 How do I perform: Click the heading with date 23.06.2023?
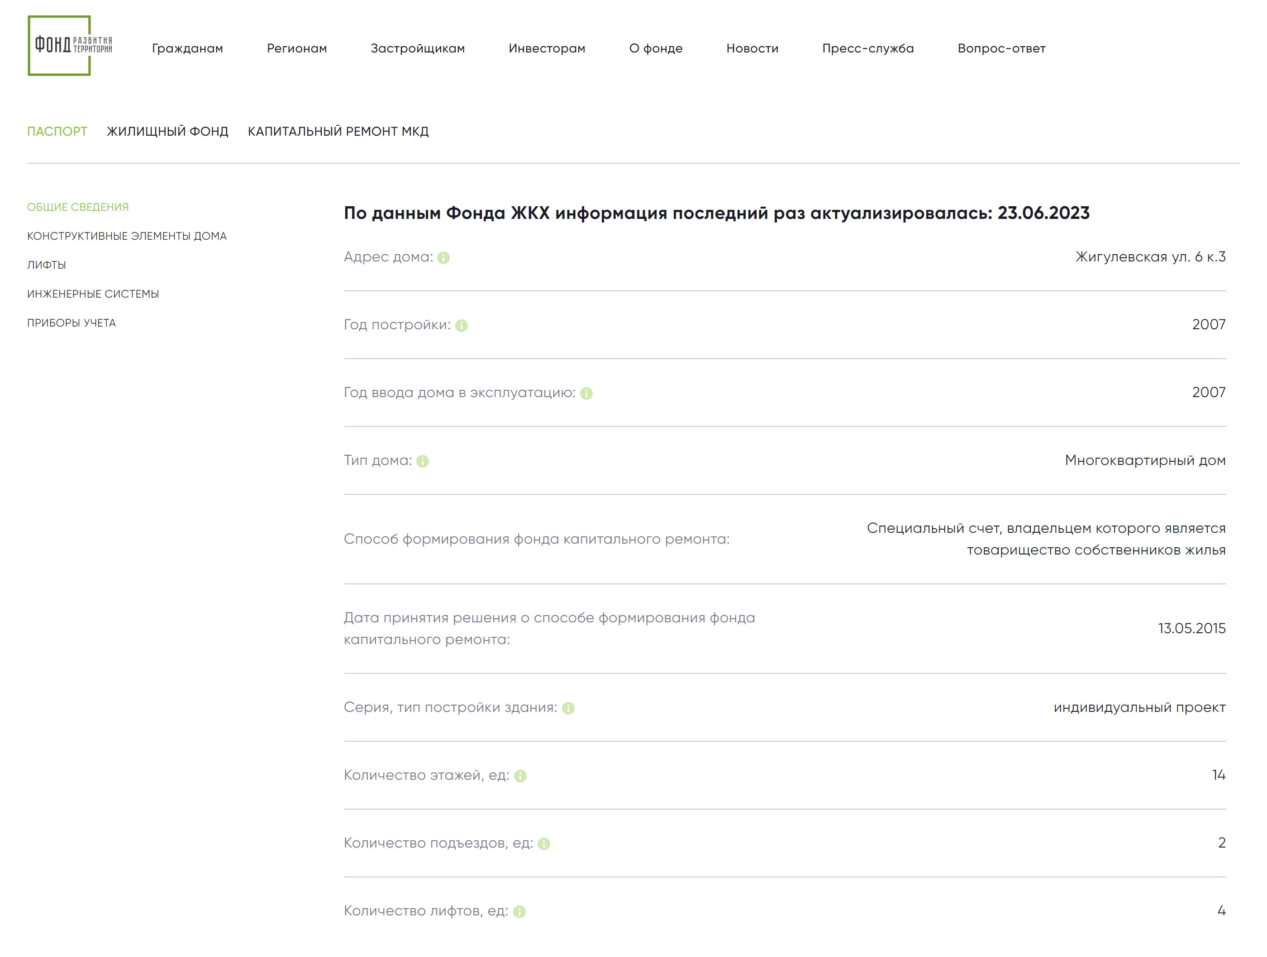click(717, 213)
